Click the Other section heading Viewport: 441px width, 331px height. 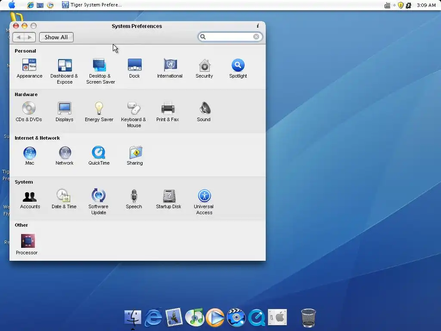coord(22,225)
